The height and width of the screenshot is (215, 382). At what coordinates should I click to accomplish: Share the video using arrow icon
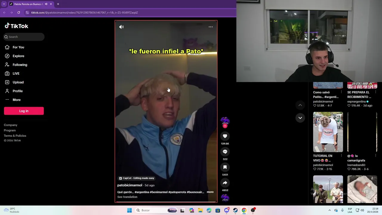pos(225,183)
